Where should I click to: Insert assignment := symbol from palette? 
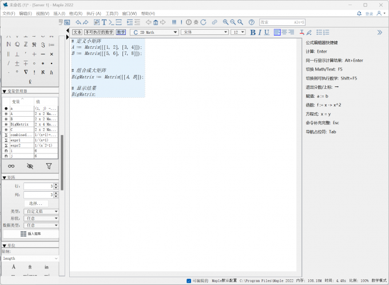(x=51, y=45)
